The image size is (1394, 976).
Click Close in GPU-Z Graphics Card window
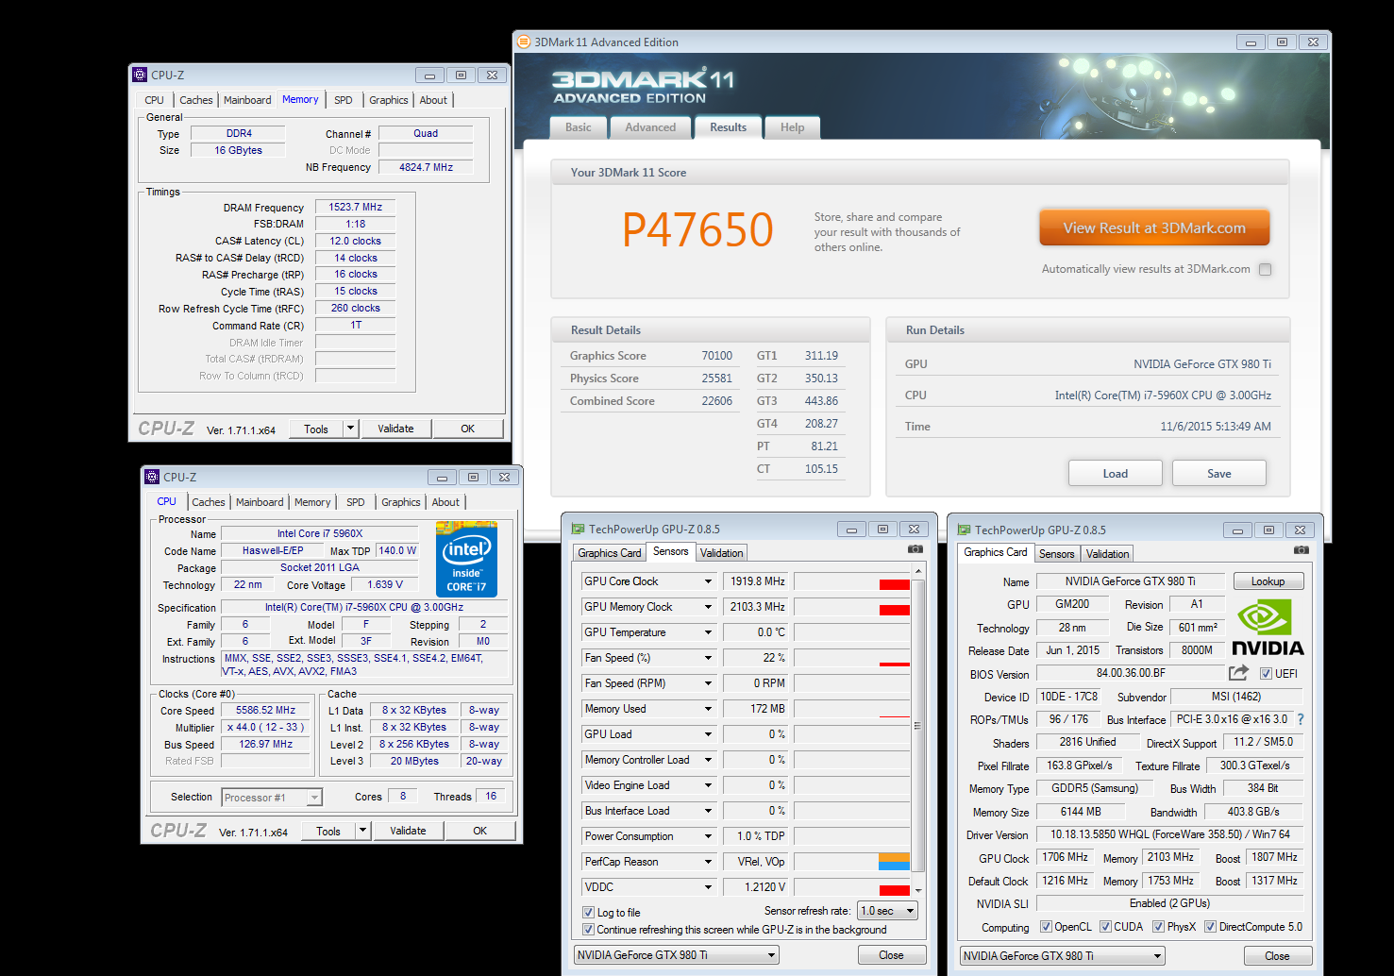click(x=1277, y=956)
